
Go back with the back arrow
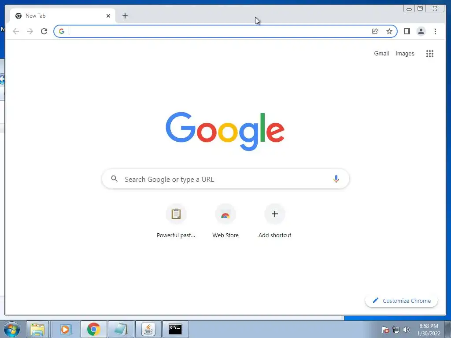pyautogui.click(x=16, y=31)
